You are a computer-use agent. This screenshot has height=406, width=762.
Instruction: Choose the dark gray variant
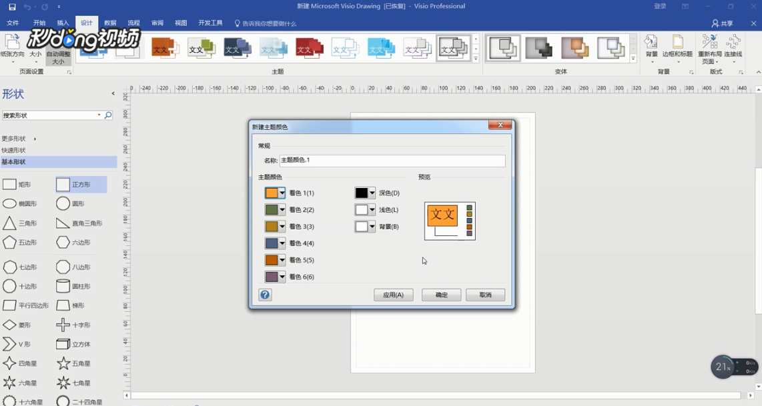(539, 48)
